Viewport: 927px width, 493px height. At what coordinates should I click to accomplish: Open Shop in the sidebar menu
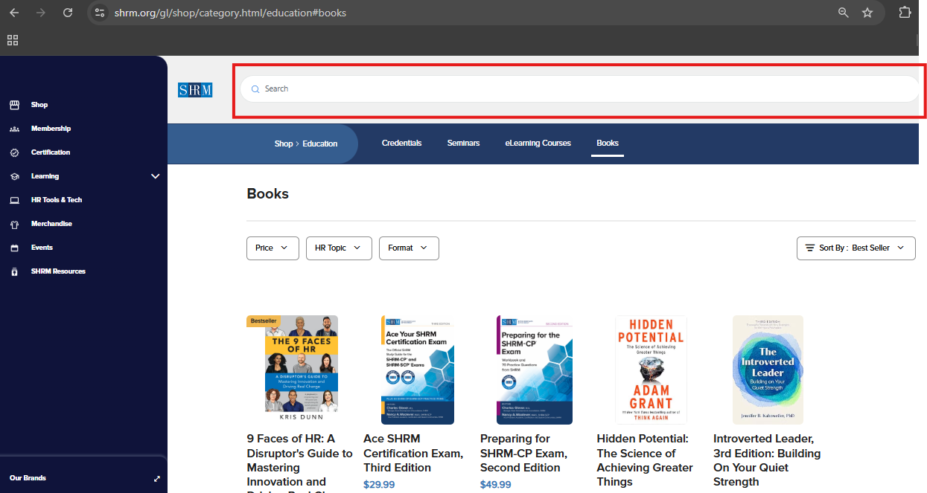tap(39, 105)
